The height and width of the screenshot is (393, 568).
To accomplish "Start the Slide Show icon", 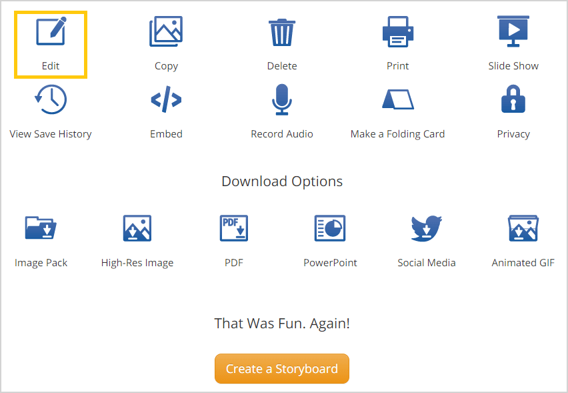I will pos(513,31).
